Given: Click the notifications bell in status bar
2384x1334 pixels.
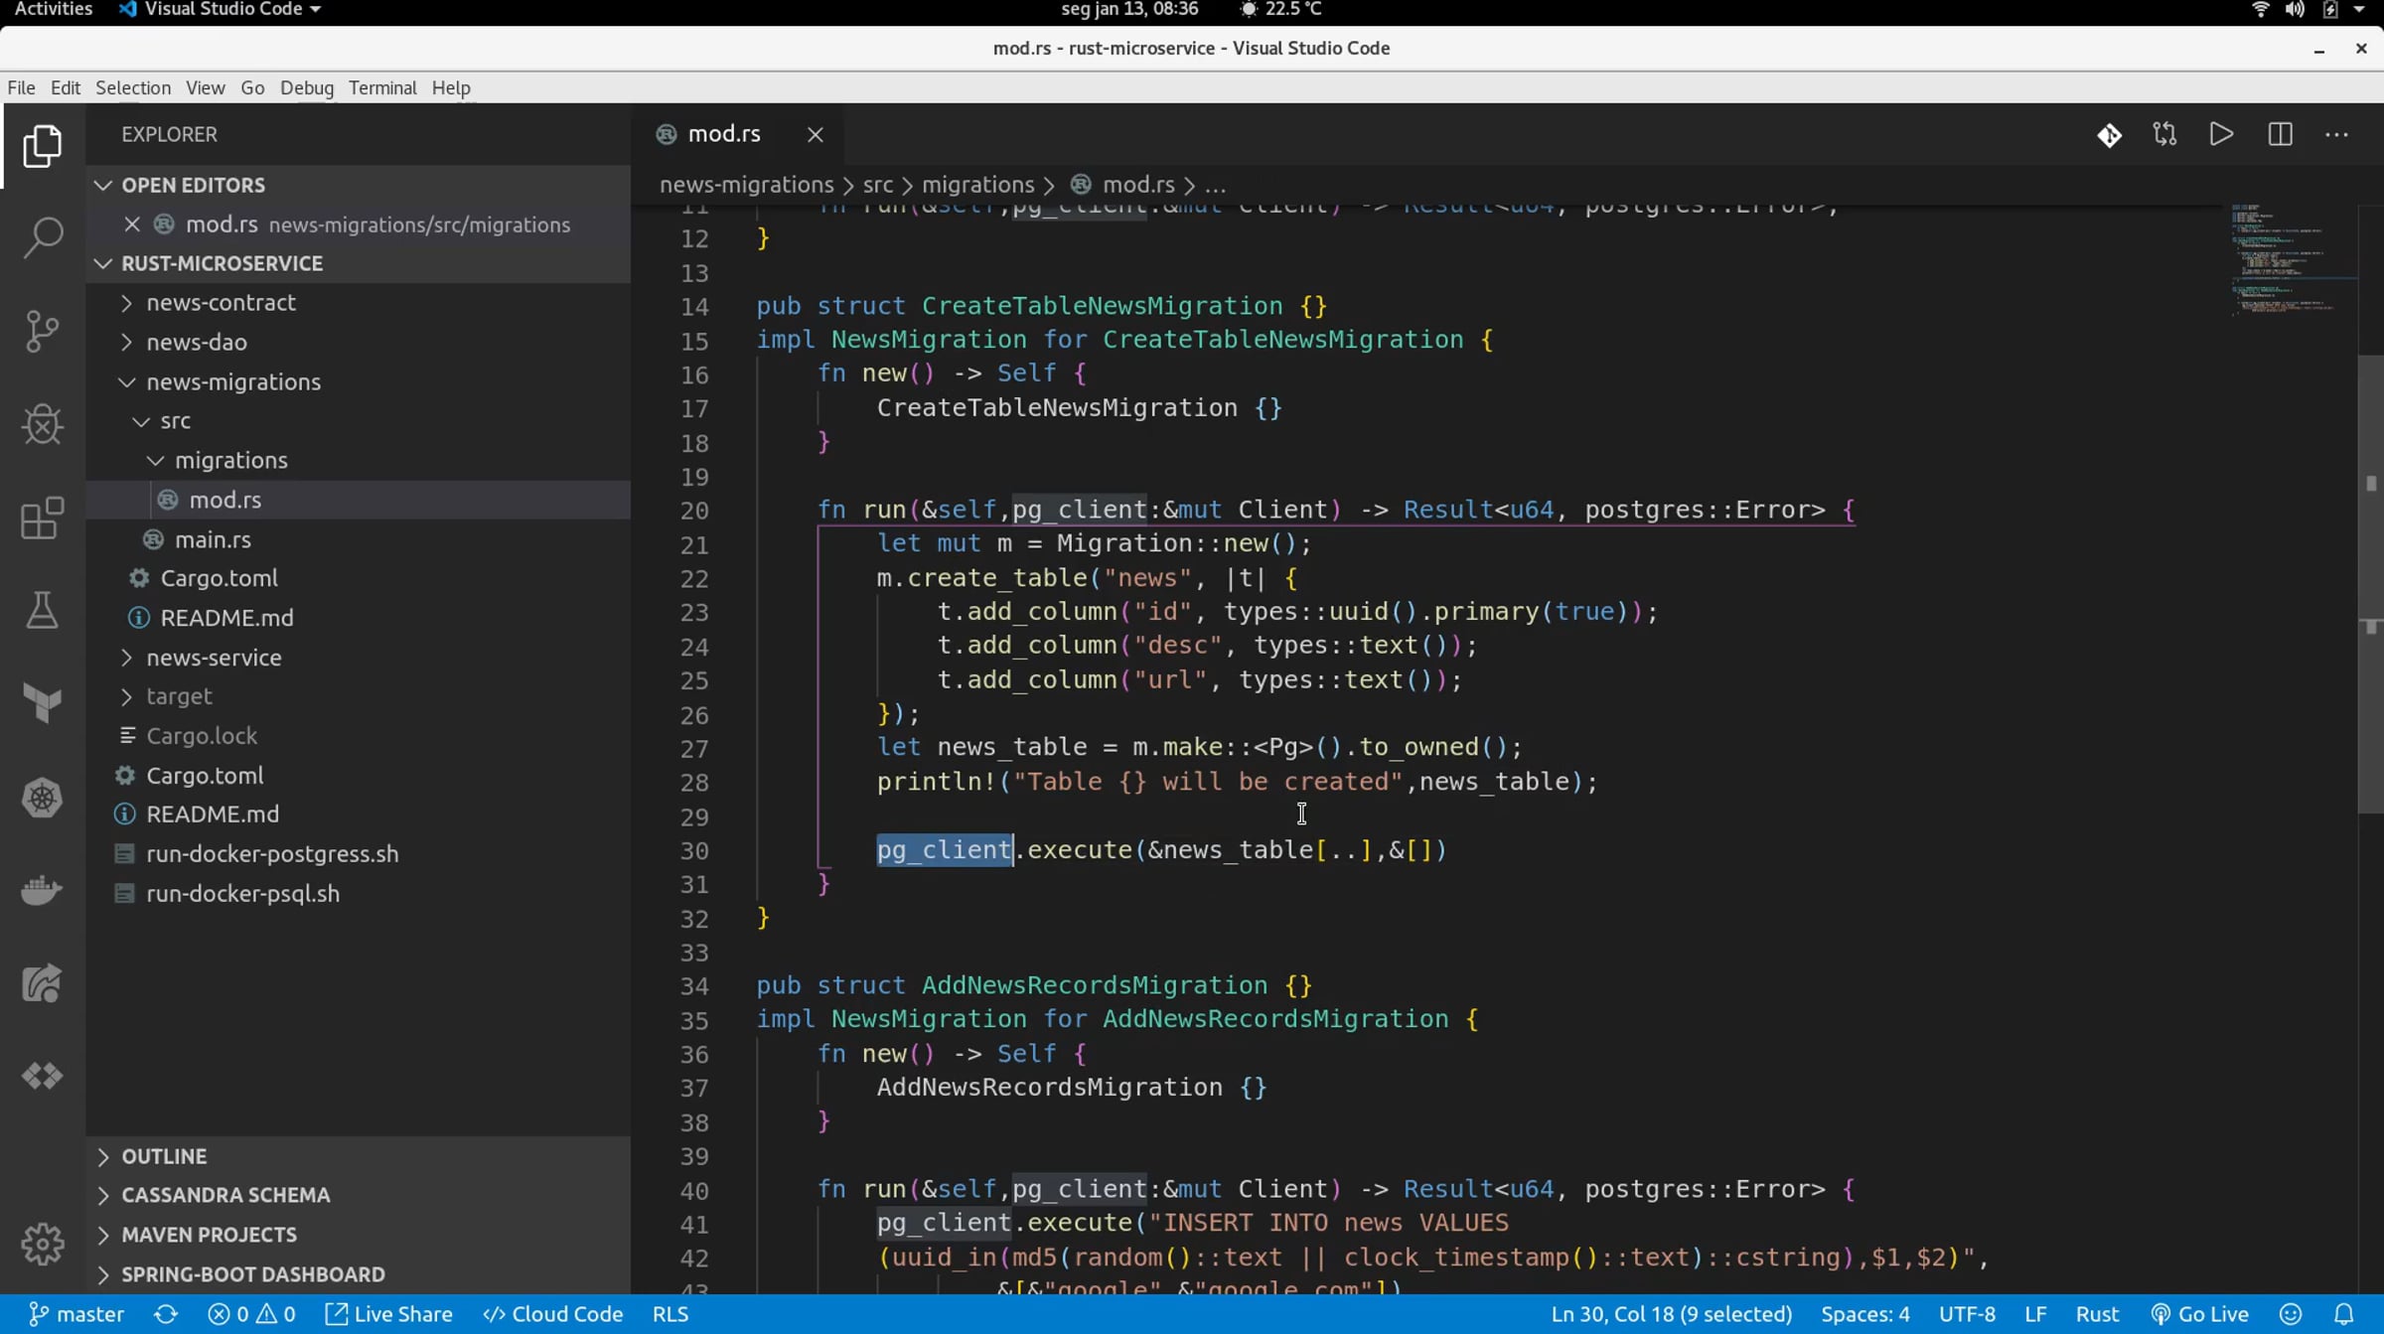Looking at the screenshot, I should pyautogui.click(x=2343, y=1314).
